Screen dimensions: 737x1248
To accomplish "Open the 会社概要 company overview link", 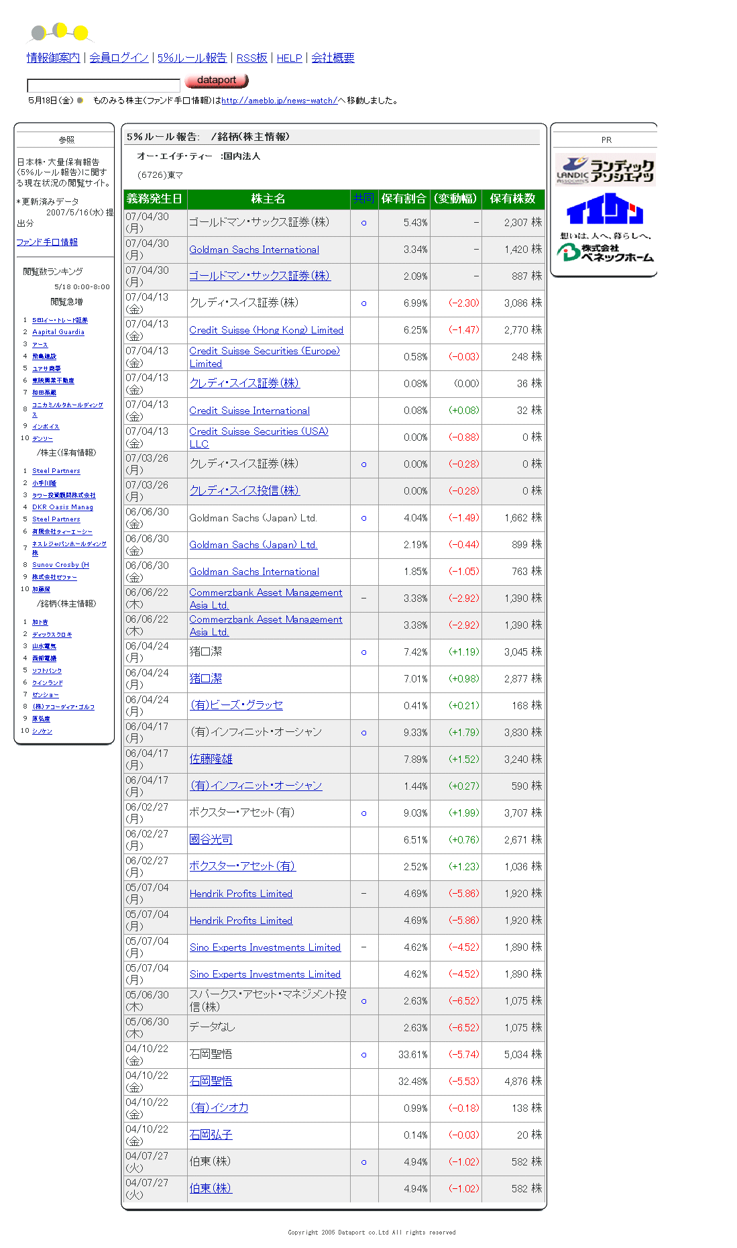I will tap(333, 58).
